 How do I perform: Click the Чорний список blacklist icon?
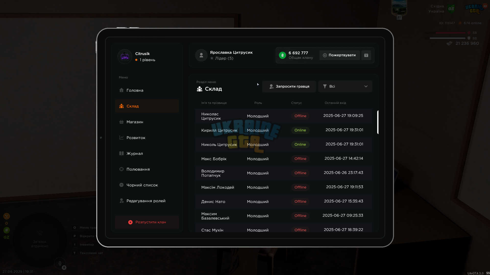pos(121,185)
